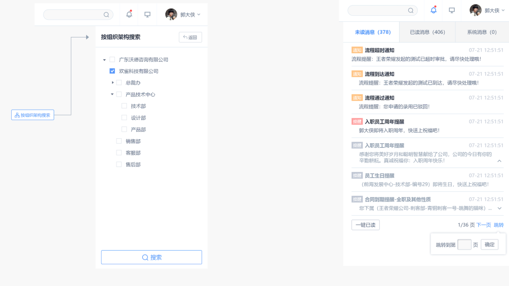Go to 下一页 in the message list
The height and width of the screenshot is (286, 509).
[483, 225]
